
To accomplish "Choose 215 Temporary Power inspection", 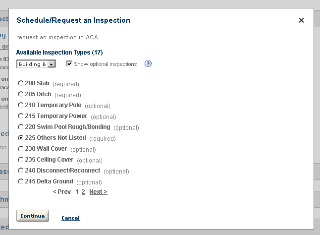I will coord(20,116).
